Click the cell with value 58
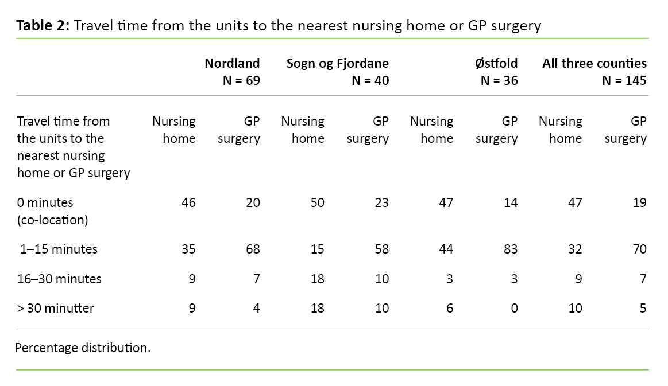 [381, 249]
